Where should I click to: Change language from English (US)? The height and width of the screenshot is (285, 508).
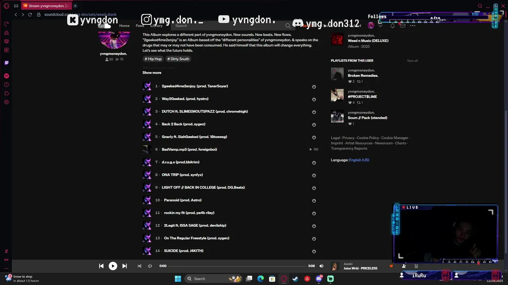359,160
